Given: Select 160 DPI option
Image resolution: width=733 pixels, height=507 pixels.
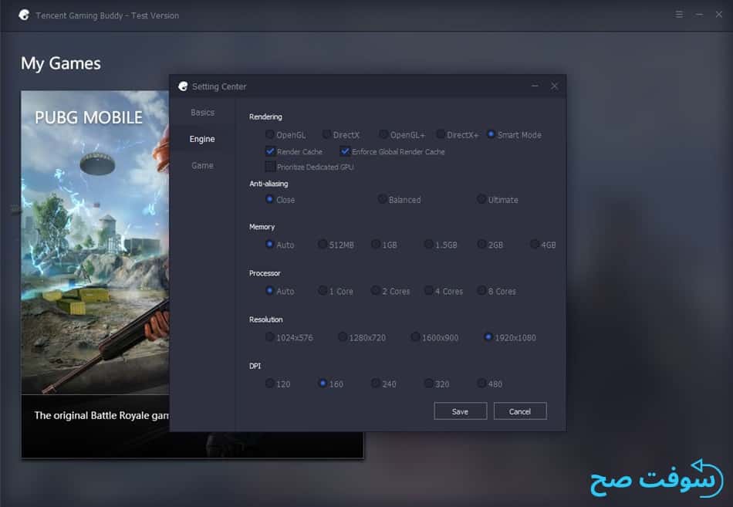Looking at the screenshot, I should 323,383.
